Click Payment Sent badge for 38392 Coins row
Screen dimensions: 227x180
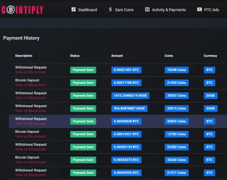pos(83,96)
